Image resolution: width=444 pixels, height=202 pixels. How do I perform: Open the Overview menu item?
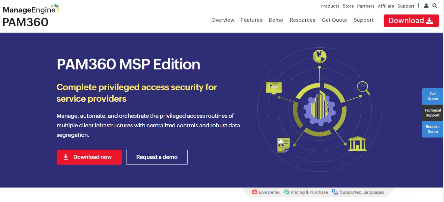tap(223, 20)
